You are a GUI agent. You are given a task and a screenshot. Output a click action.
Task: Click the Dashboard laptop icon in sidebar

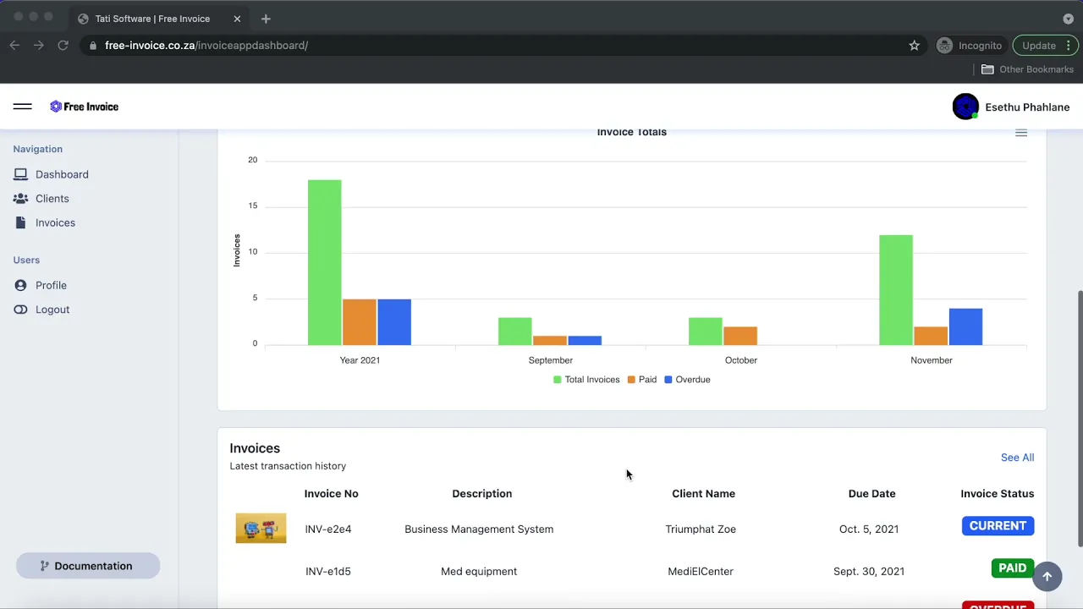click(20, 174)
